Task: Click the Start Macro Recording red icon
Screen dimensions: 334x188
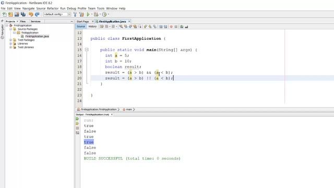Action: 171,27
